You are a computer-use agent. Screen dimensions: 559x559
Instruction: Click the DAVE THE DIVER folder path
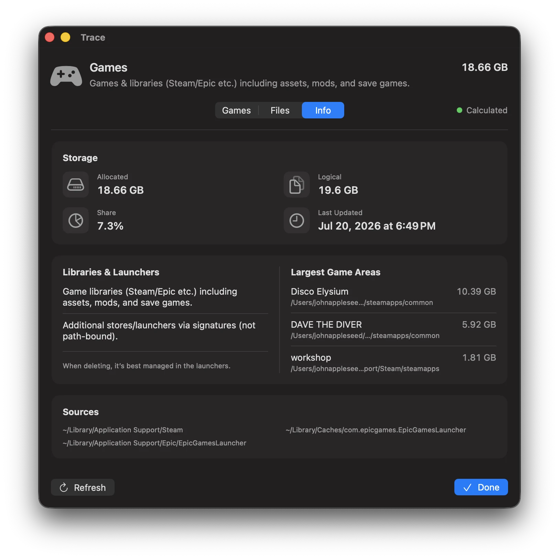tap(365, 336)
